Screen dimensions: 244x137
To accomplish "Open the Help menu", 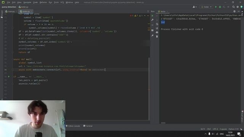I will click(x=77, y=2).
